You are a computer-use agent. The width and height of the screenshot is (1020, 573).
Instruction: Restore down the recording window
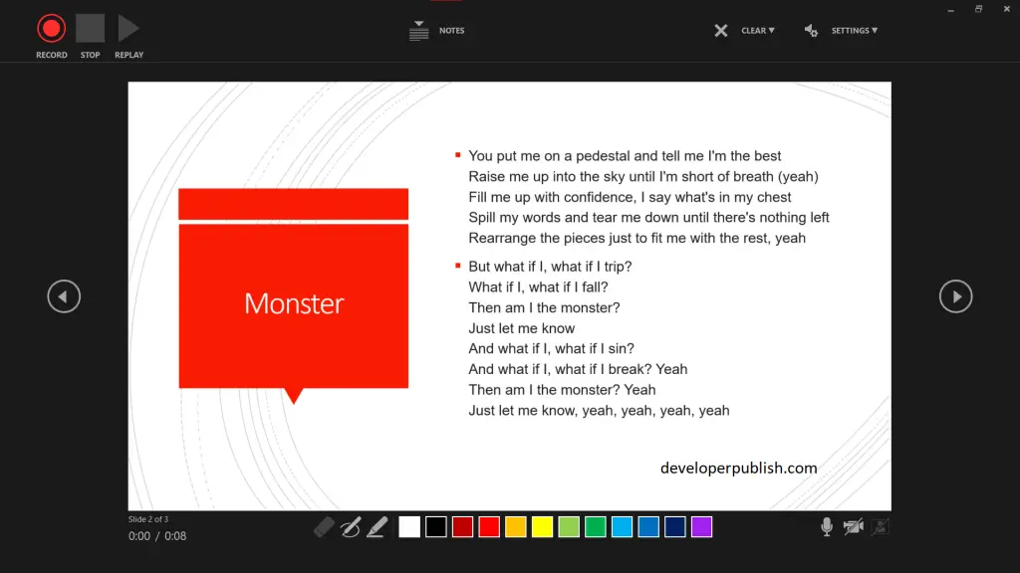click(x=978, y=9)
